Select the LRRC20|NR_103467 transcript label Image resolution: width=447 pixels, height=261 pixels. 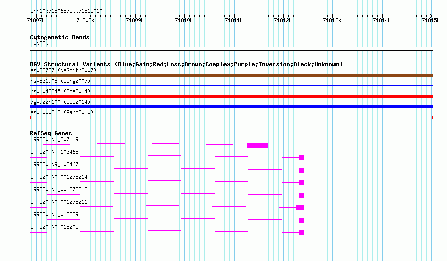click(54, 165)
